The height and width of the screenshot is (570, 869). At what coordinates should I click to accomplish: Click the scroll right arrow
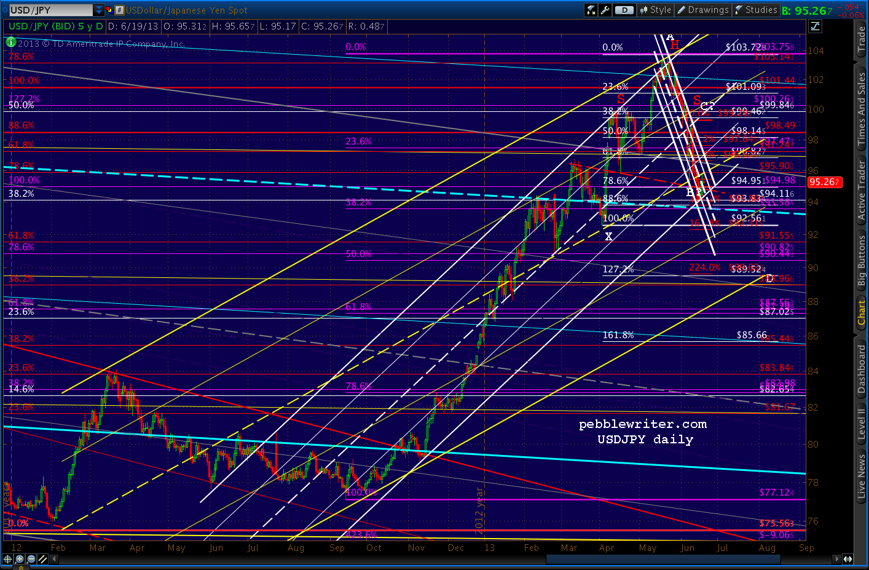tap(836, 559)
